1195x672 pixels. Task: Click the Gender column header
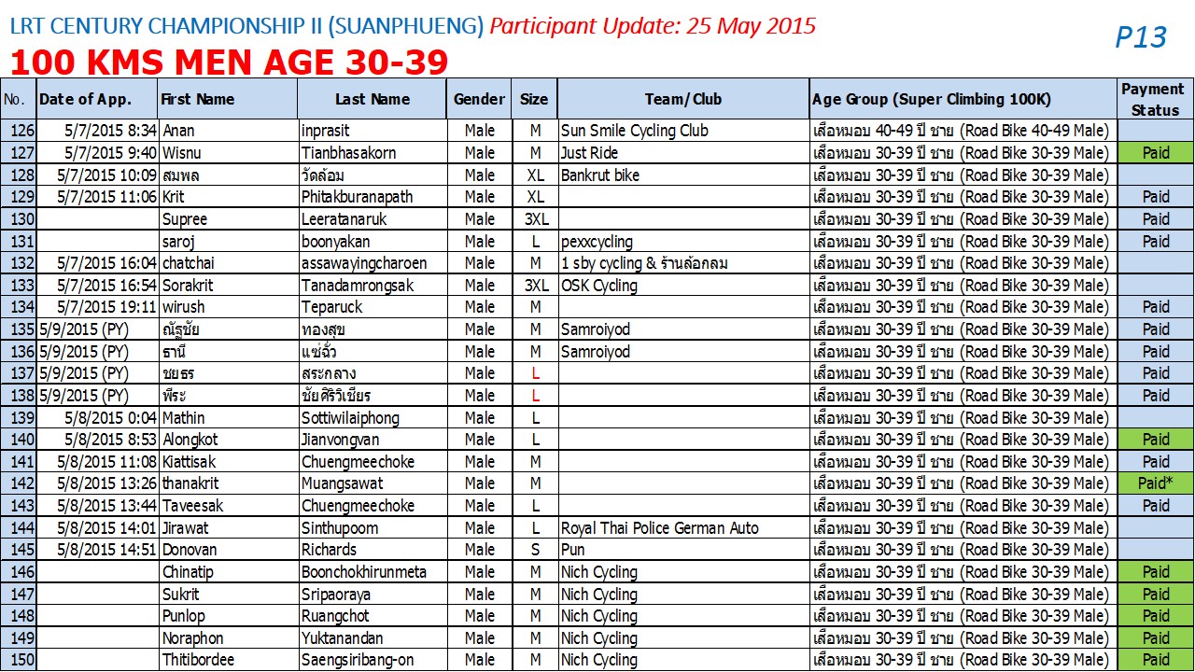pos(479,99)
